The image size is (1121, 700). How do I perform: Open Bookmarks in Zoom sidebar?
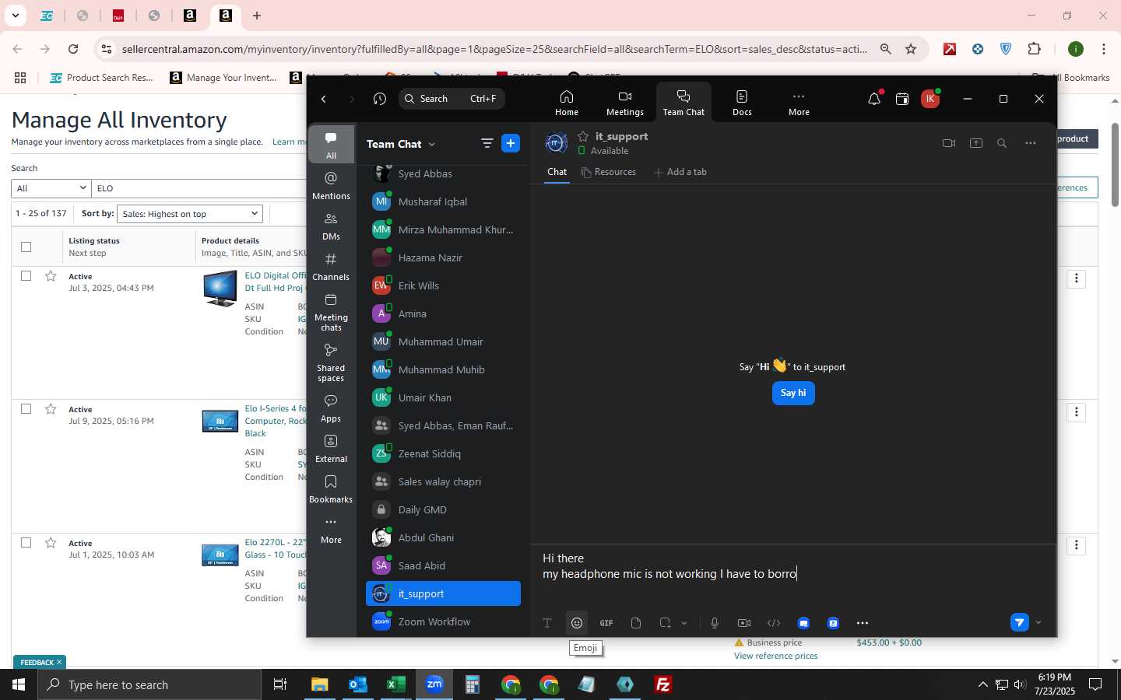pyautogui.click(x=331, y=489)
